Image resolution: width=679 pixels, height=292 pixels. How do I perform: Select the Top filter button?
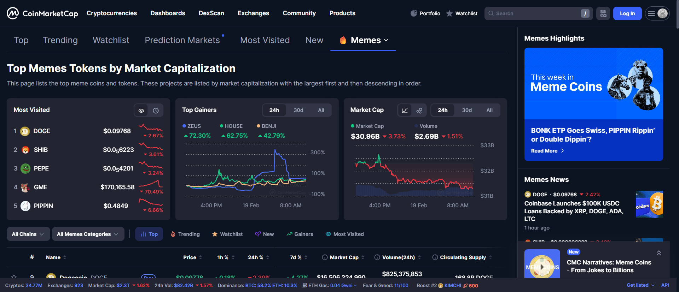click(x=149, y=234)
